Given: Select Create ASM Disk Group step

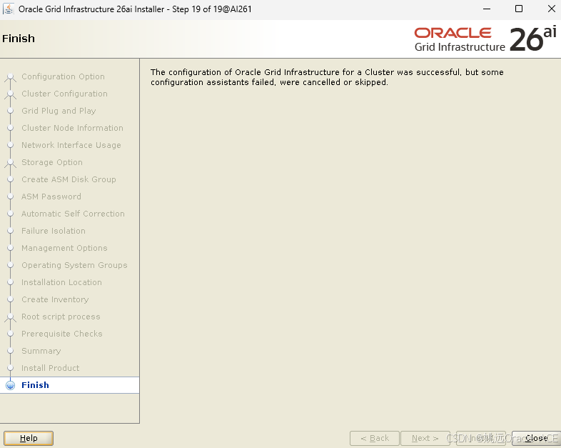Looking at the screenshot, I should tap(69, 179).
